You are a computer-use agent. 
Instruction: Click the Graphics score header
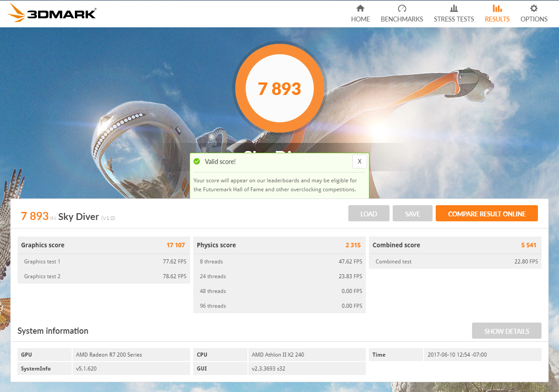click(104, 245)
